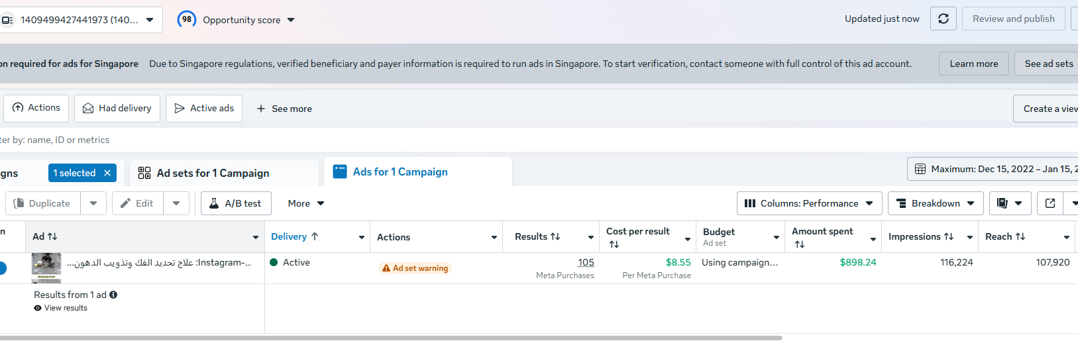
Task: Clear the 1 selected filter chip
Action: point(107,173)
